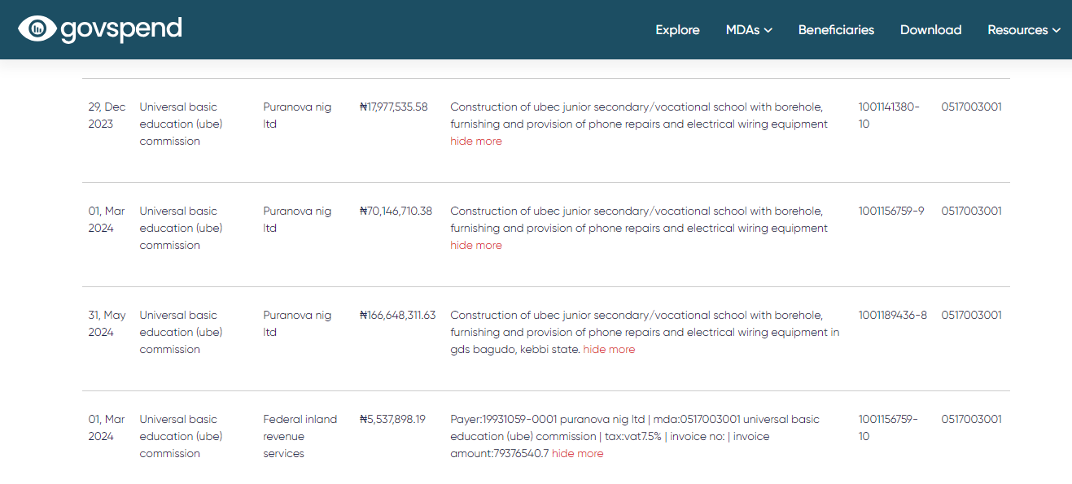This screenshot has width=1072, height=484.
Task: Select amount ₦166,648,311.63
Action: click(x=397, y=316)
